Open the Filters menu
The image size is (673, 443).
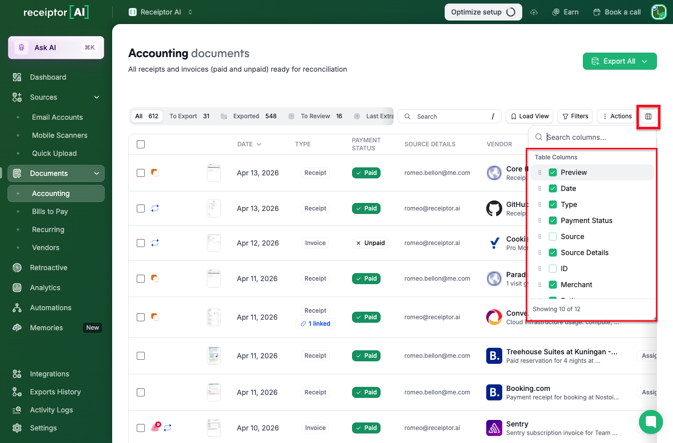pyautogui.click(x=575, y=116)
